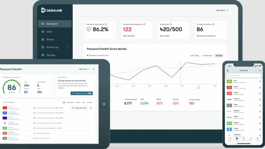Open the Acer entry on phone

(244, 81)
